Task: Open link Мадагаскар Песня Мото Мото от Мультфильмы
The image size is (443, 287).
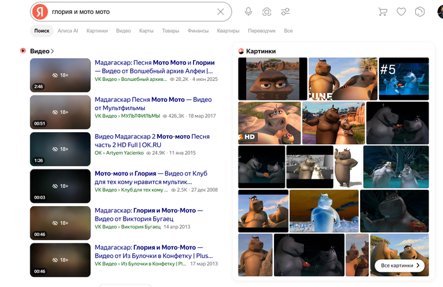Action: [x=153, y=104]
